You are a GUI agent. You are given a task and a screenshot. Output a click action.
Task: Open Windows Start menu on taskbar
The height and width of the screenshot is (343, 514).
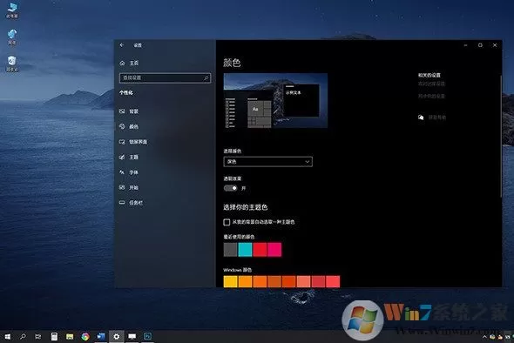(x=7, y=336)
